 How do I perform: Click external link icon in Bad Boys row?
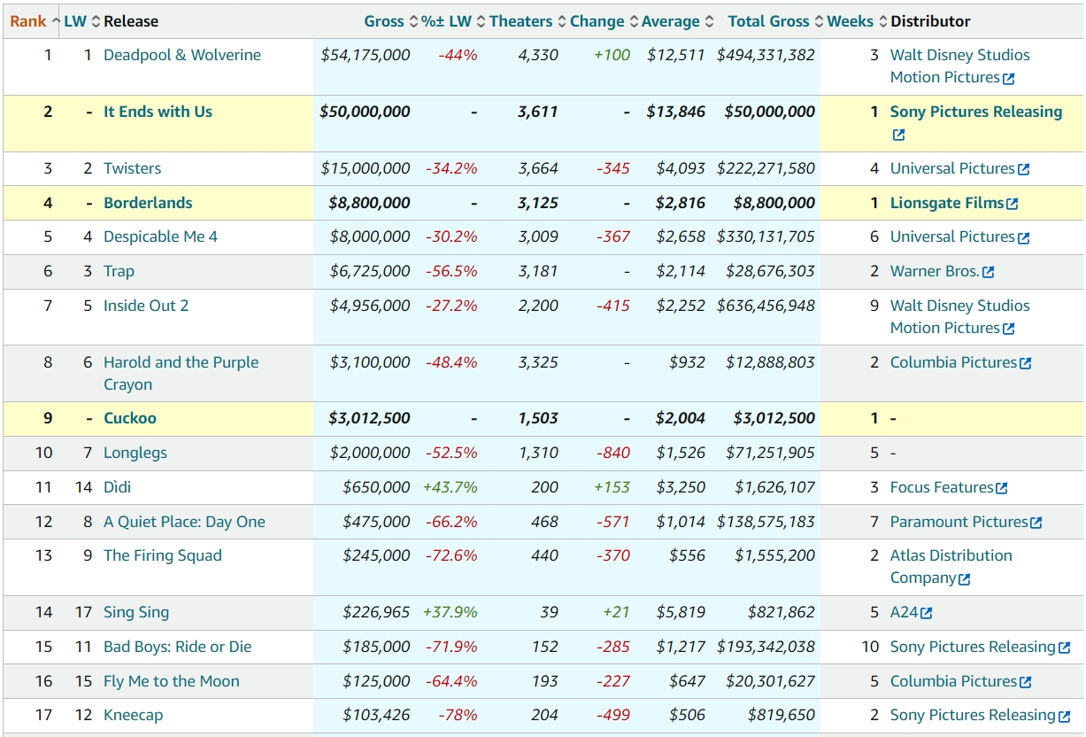pyautogui.click(x=1064, y=648)
